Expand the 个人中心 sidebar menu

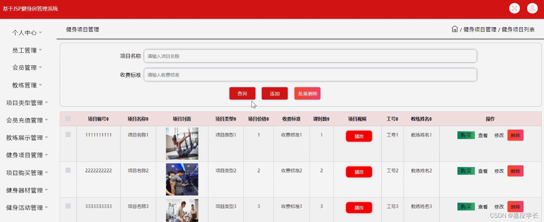click(27, 32)
